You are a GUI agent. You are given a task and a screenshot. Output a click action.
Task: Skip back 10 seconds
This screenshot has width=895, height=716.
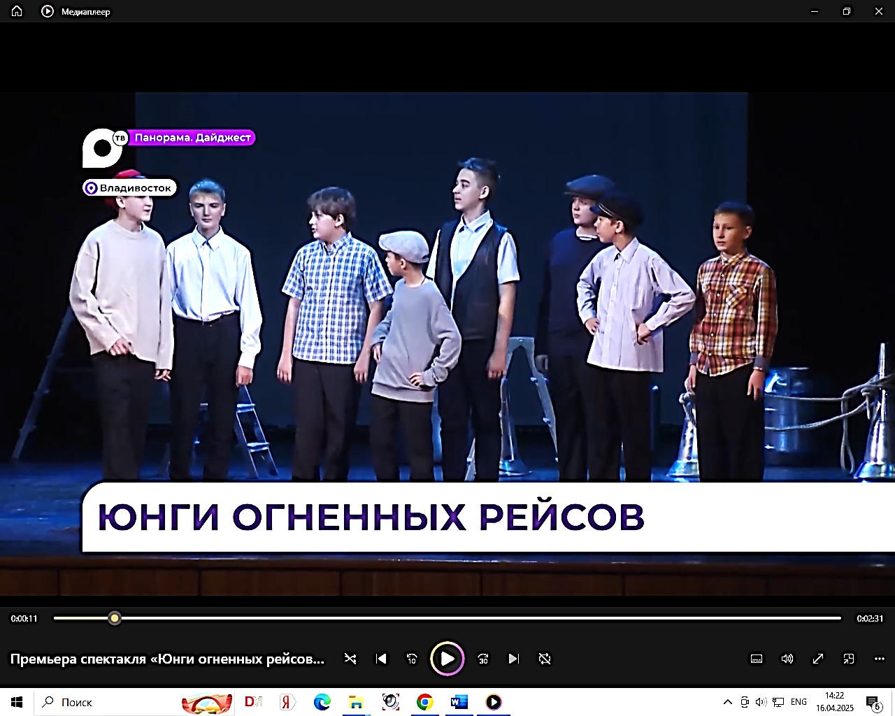412,659
